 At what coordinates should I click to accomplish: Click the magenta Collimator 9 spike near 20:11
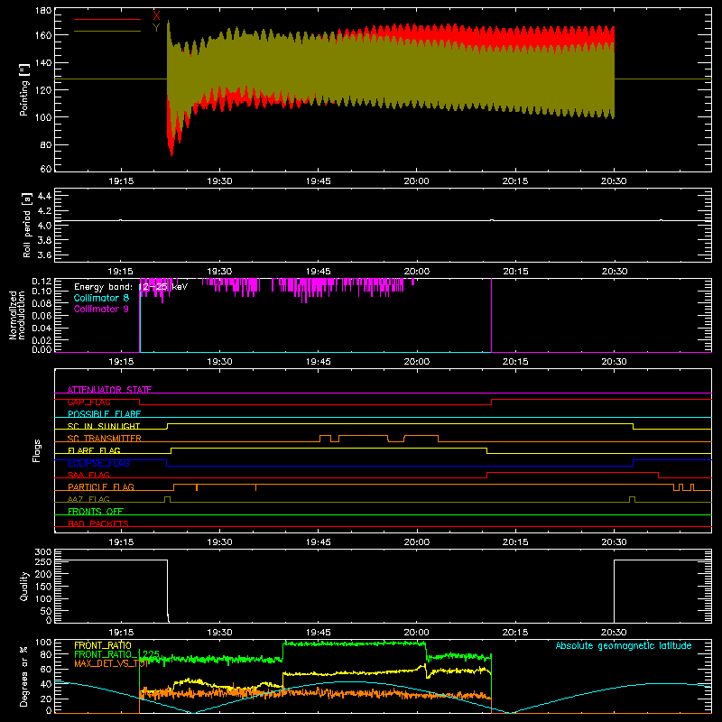coord(492,315)
